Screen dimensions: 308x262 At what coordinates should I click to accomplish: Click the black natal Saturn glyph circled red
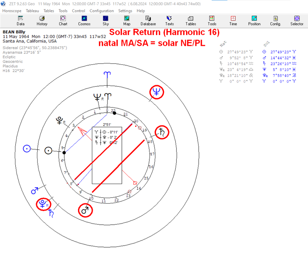162,132
